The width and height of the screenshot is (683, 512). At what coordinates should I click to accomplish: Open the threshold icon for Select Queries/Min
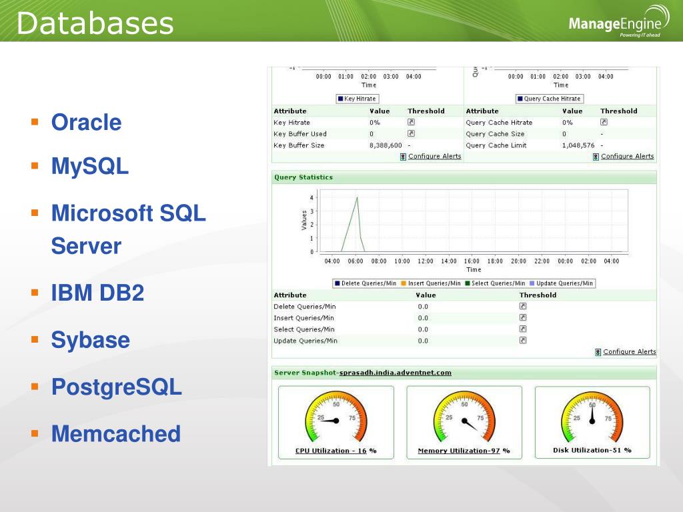(x=523, y=329)
